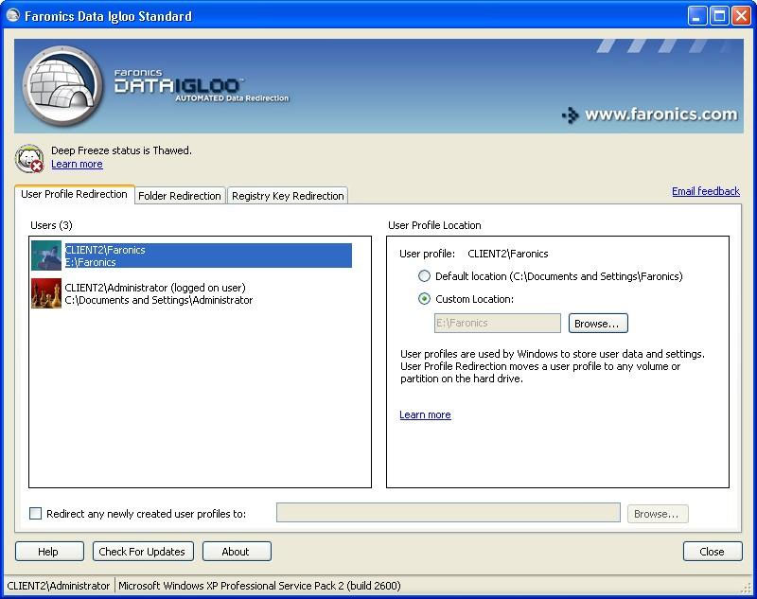757x599 pixels.
Task: Click the new user profiles redirect path field
Action: 448,513
